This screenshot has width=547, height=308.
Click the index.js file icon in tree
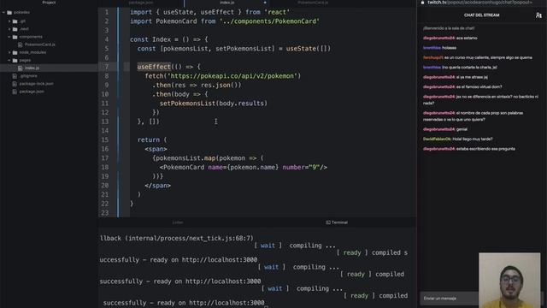[21, 68]
